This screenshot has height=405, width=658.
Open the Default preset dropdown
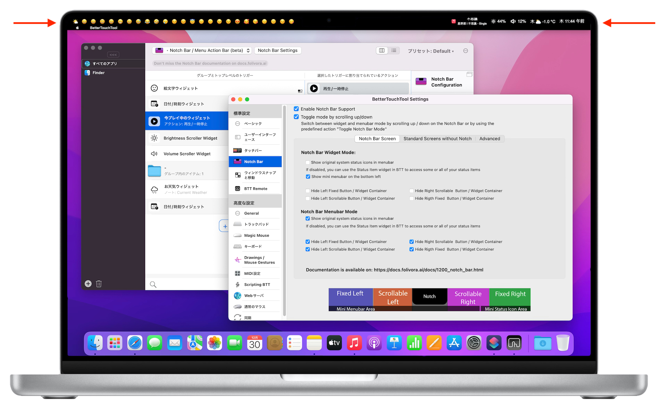tap(430, 51)
